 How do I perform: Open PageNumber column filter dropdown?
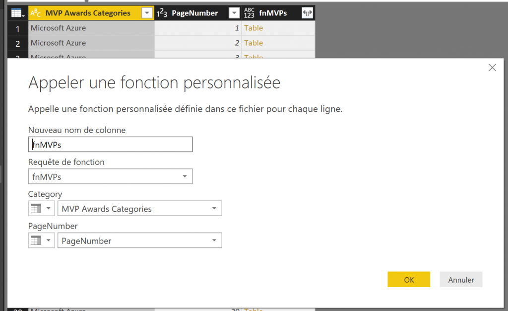[234, 13]
